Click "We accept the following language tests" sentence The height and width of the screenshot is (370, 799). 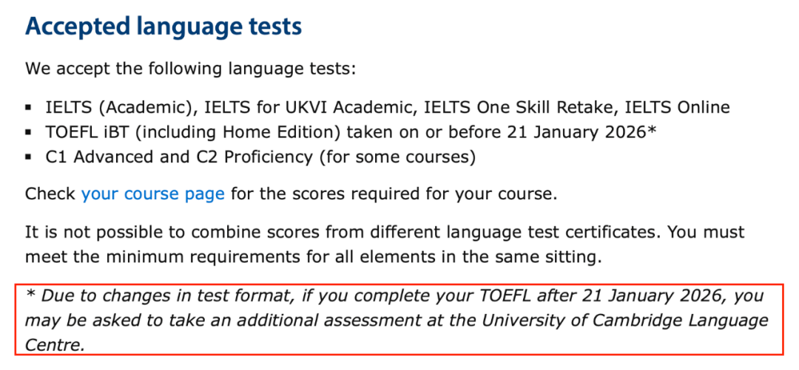(190, 69)
